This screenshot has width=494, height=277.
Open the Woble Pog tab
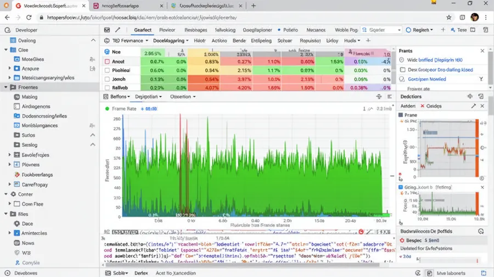[346, 30]
